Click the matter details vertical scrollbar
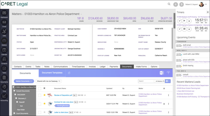 tap(172, 38)
